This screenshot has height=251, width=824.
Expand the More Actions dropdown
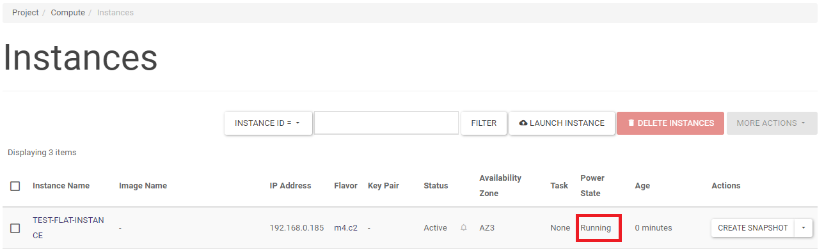772,123
